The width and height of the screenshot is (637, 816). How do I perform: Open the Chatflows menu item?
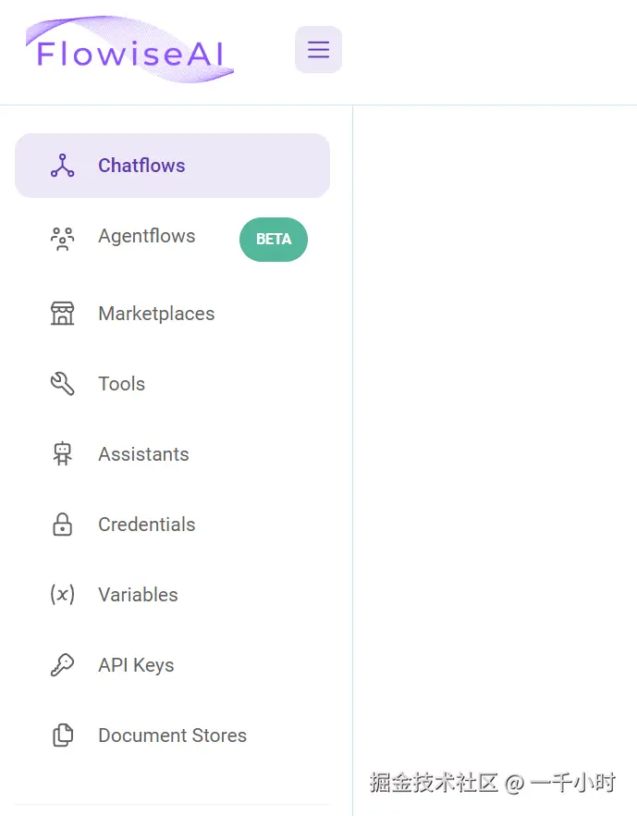click(x=141, y=166)
